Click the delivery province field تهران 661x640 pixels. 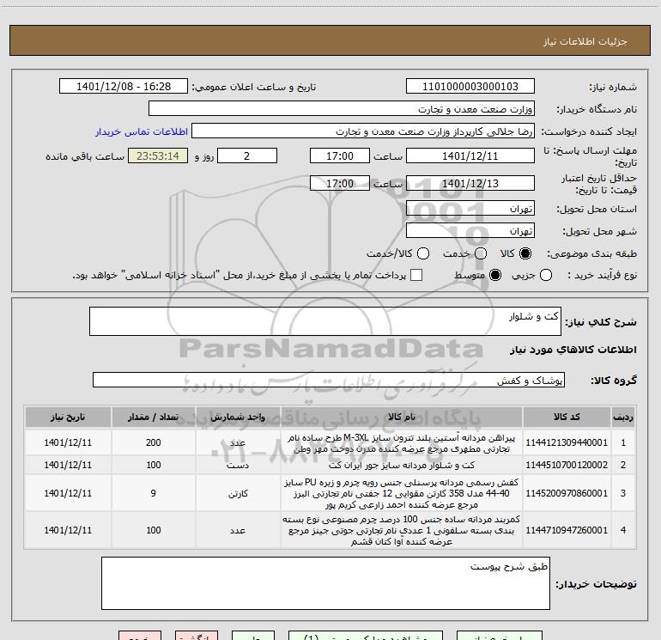(x=470, y=209)
